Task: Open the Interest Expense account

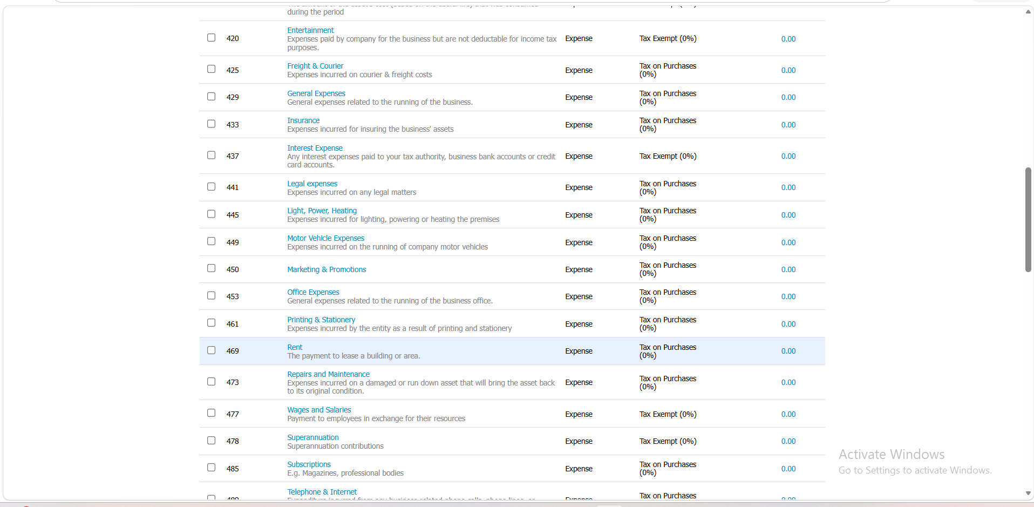Action: [315, 148]
